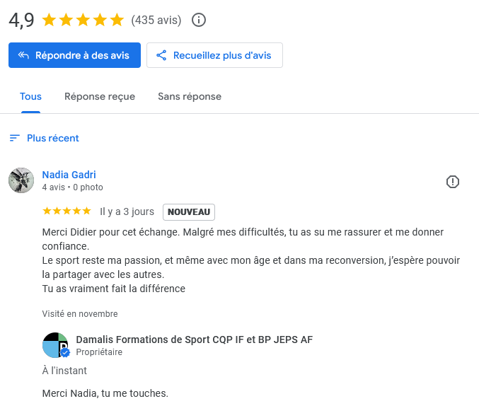This screenshot has height=406, width=479.
Task: Click the Recueillez plus d'avis button
Action: click(214, 55)
